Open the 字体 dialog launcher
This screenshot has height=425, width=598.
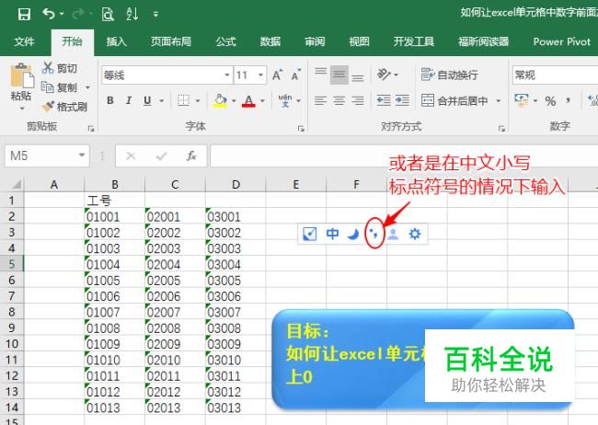(301, 129)
